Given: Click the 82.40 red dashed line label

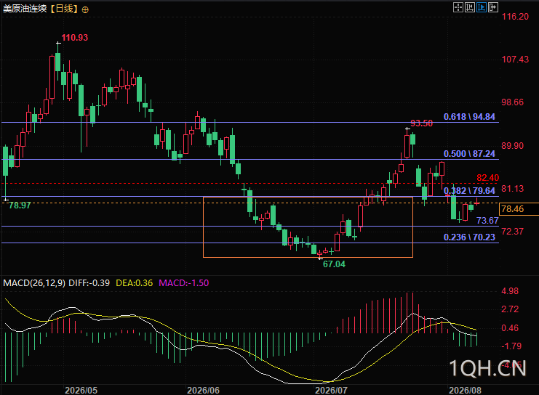Looking at the screenshot, I should pyautogui.click(x=488, y=178).
